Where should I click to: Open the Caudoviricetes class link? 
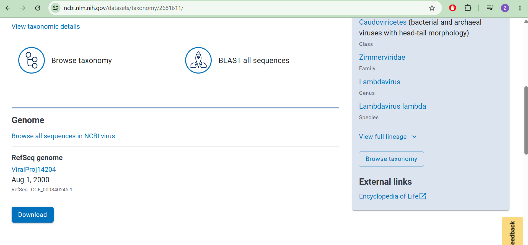click(x=383, y=22)
